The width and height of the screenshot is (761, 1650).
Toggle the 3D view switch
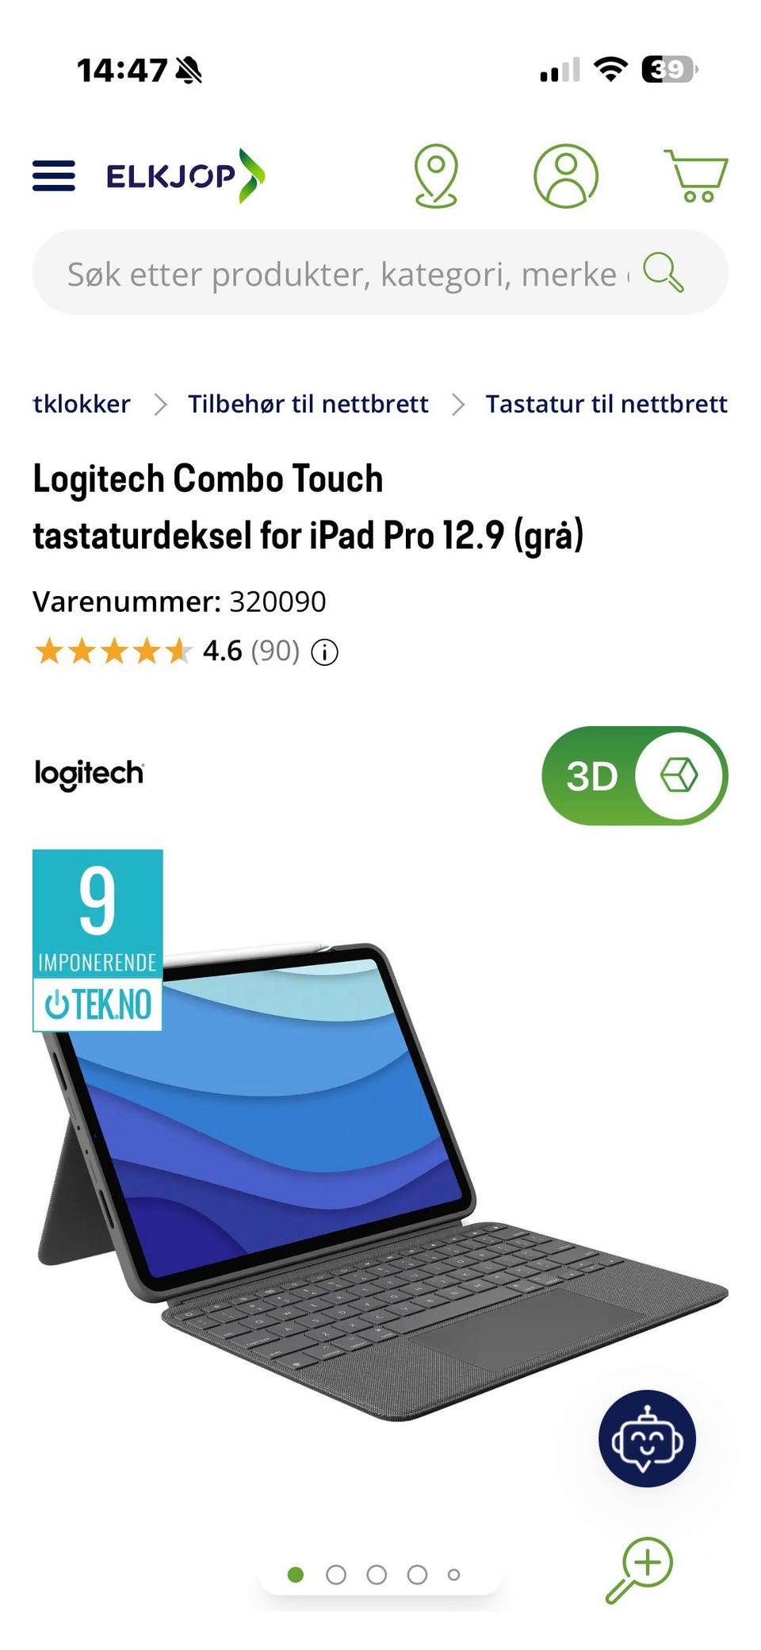point(634,775)
